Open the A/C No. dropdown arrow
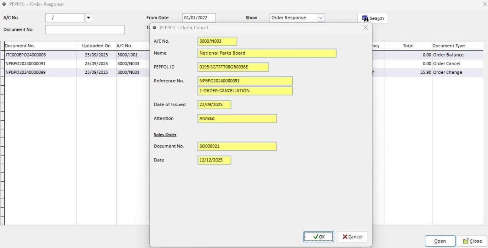The width and height of the screenshot is (488, 248). (88, 18)
